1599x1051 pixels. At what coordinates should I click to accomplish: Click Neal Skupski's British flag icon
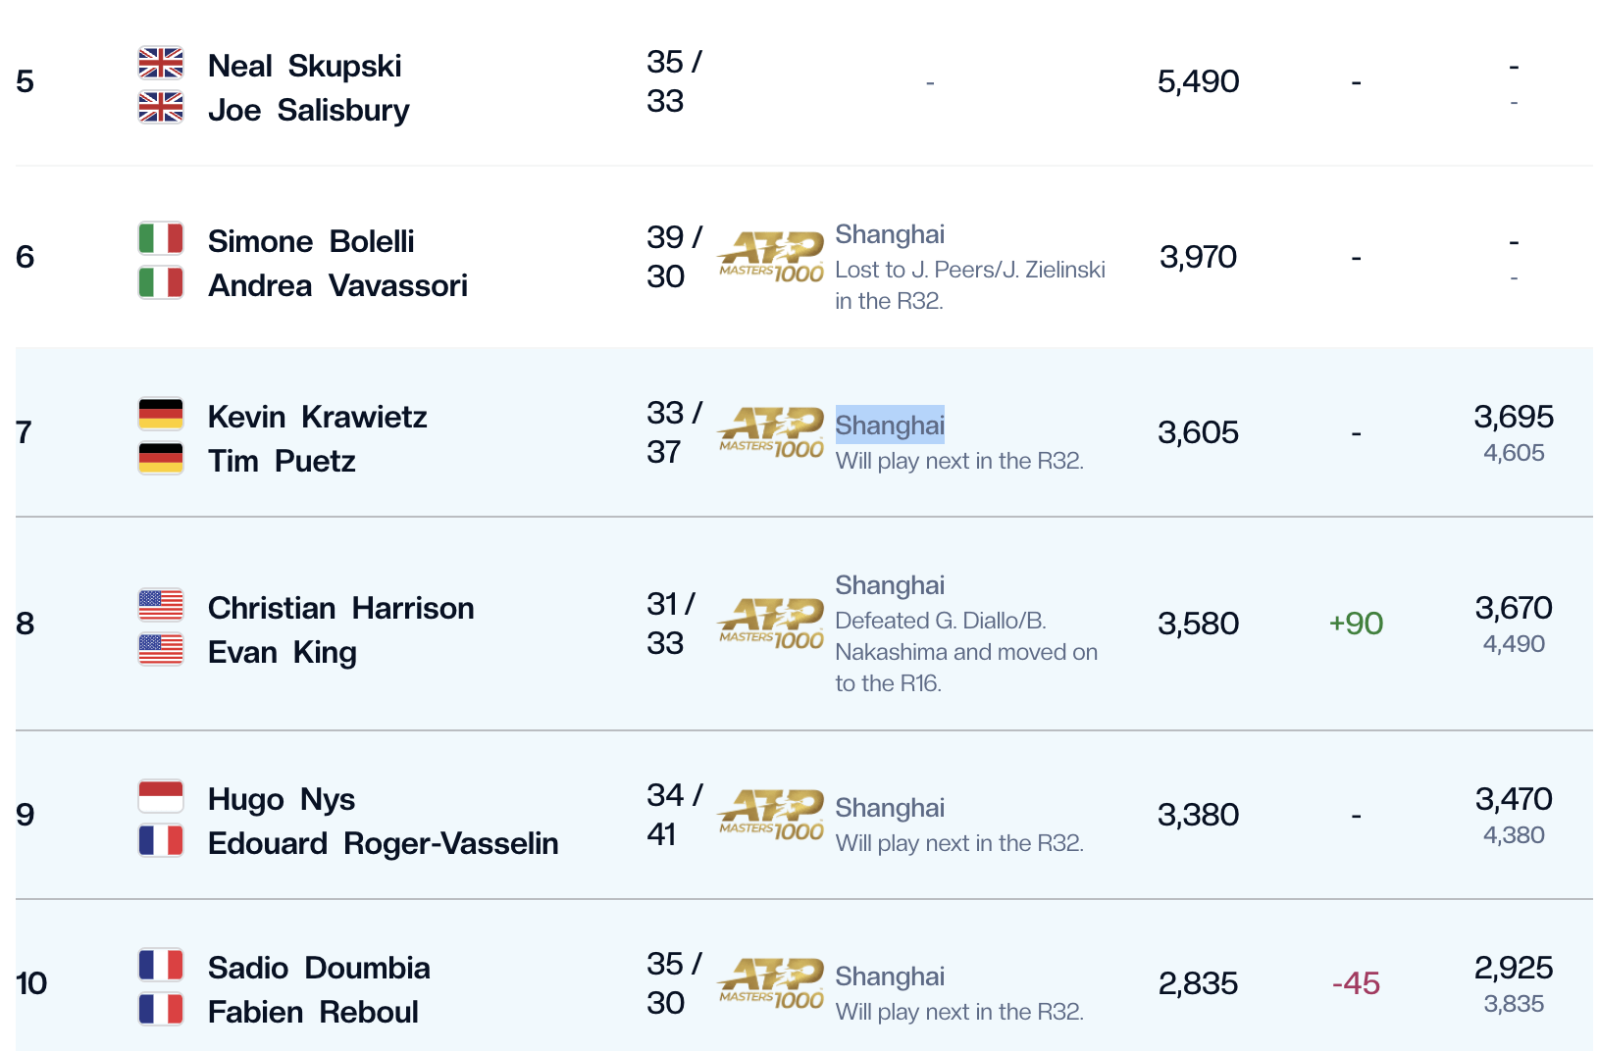(161, 63)
